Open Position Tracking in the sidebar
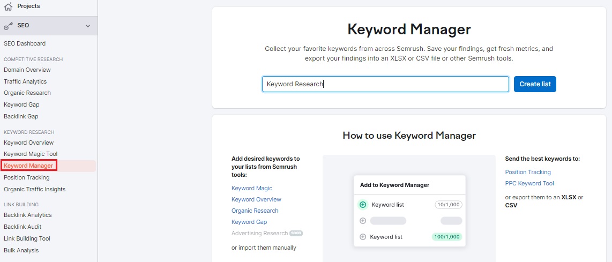Image resolution: width=612 pixels, height=262 pixels. click(x=27, y=177)
